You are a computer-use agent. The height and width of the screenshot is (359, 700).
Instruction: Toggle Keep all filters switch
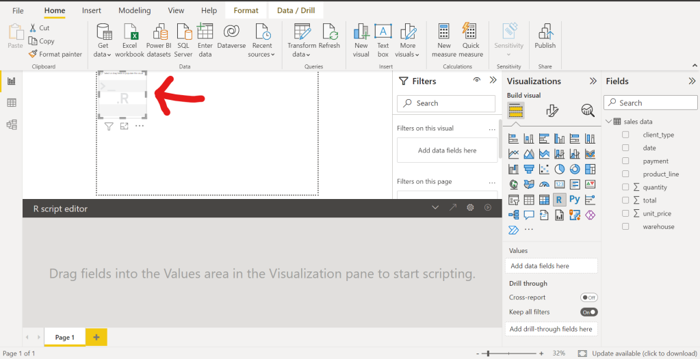[x=589, y=313]
